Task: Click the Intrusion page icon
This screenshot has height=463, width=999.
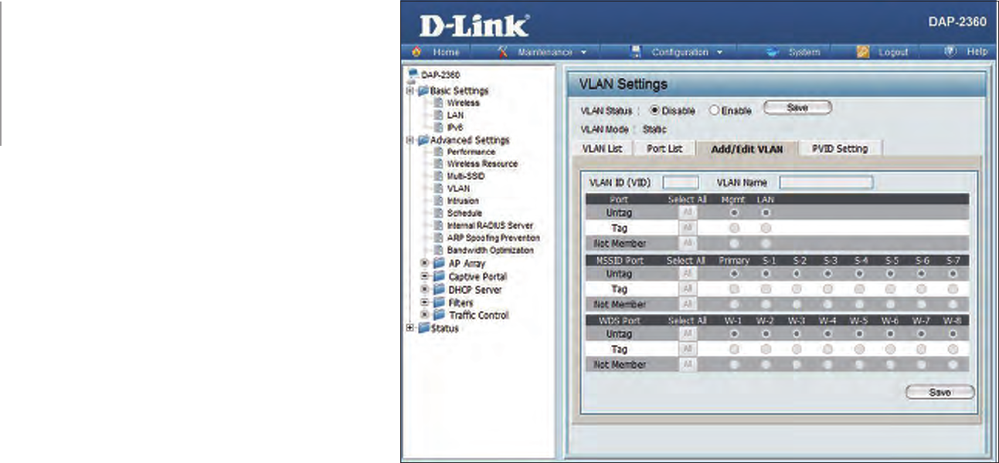Action: tap(438, 201)
